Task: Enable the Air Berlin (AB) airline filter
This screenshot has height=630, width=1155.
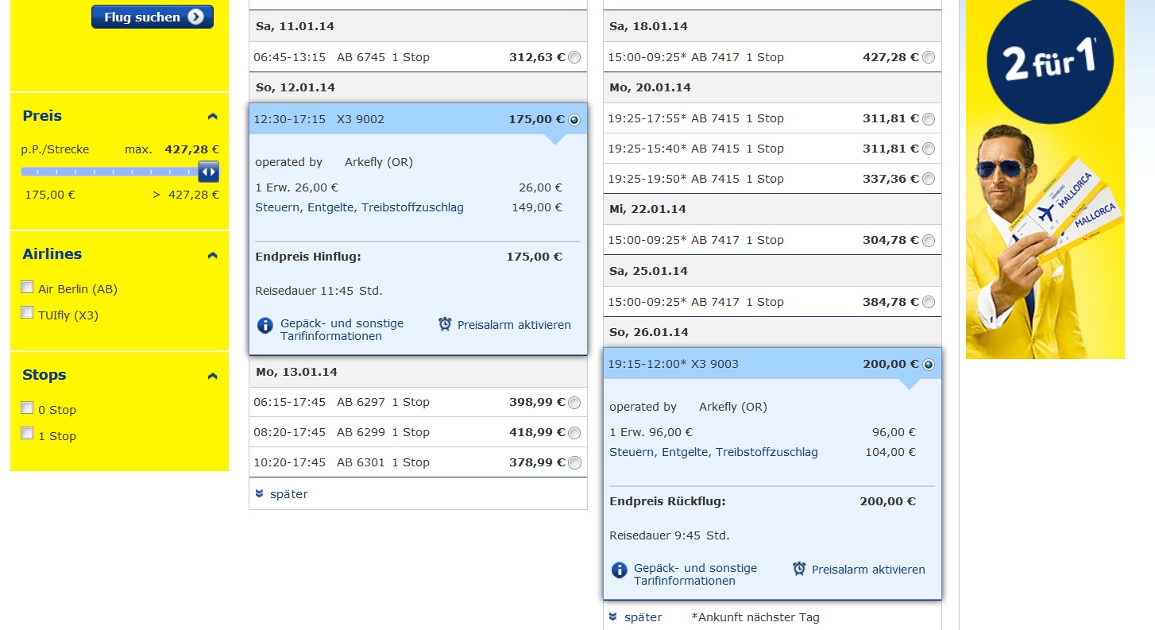Action: (27, 288)
